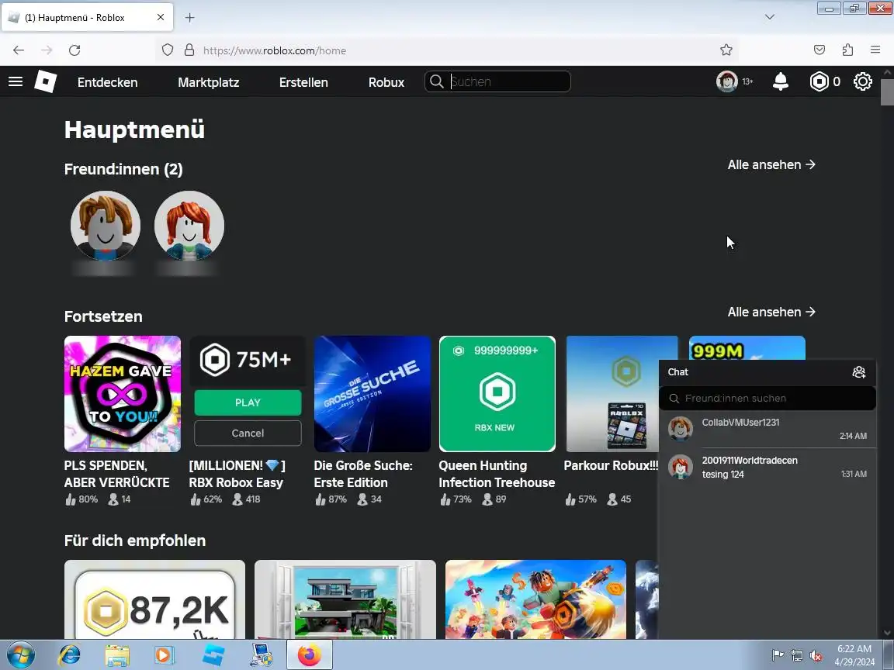894x670 pixels.
Task: Open the Windows Start button
Action: click(20, 655)
